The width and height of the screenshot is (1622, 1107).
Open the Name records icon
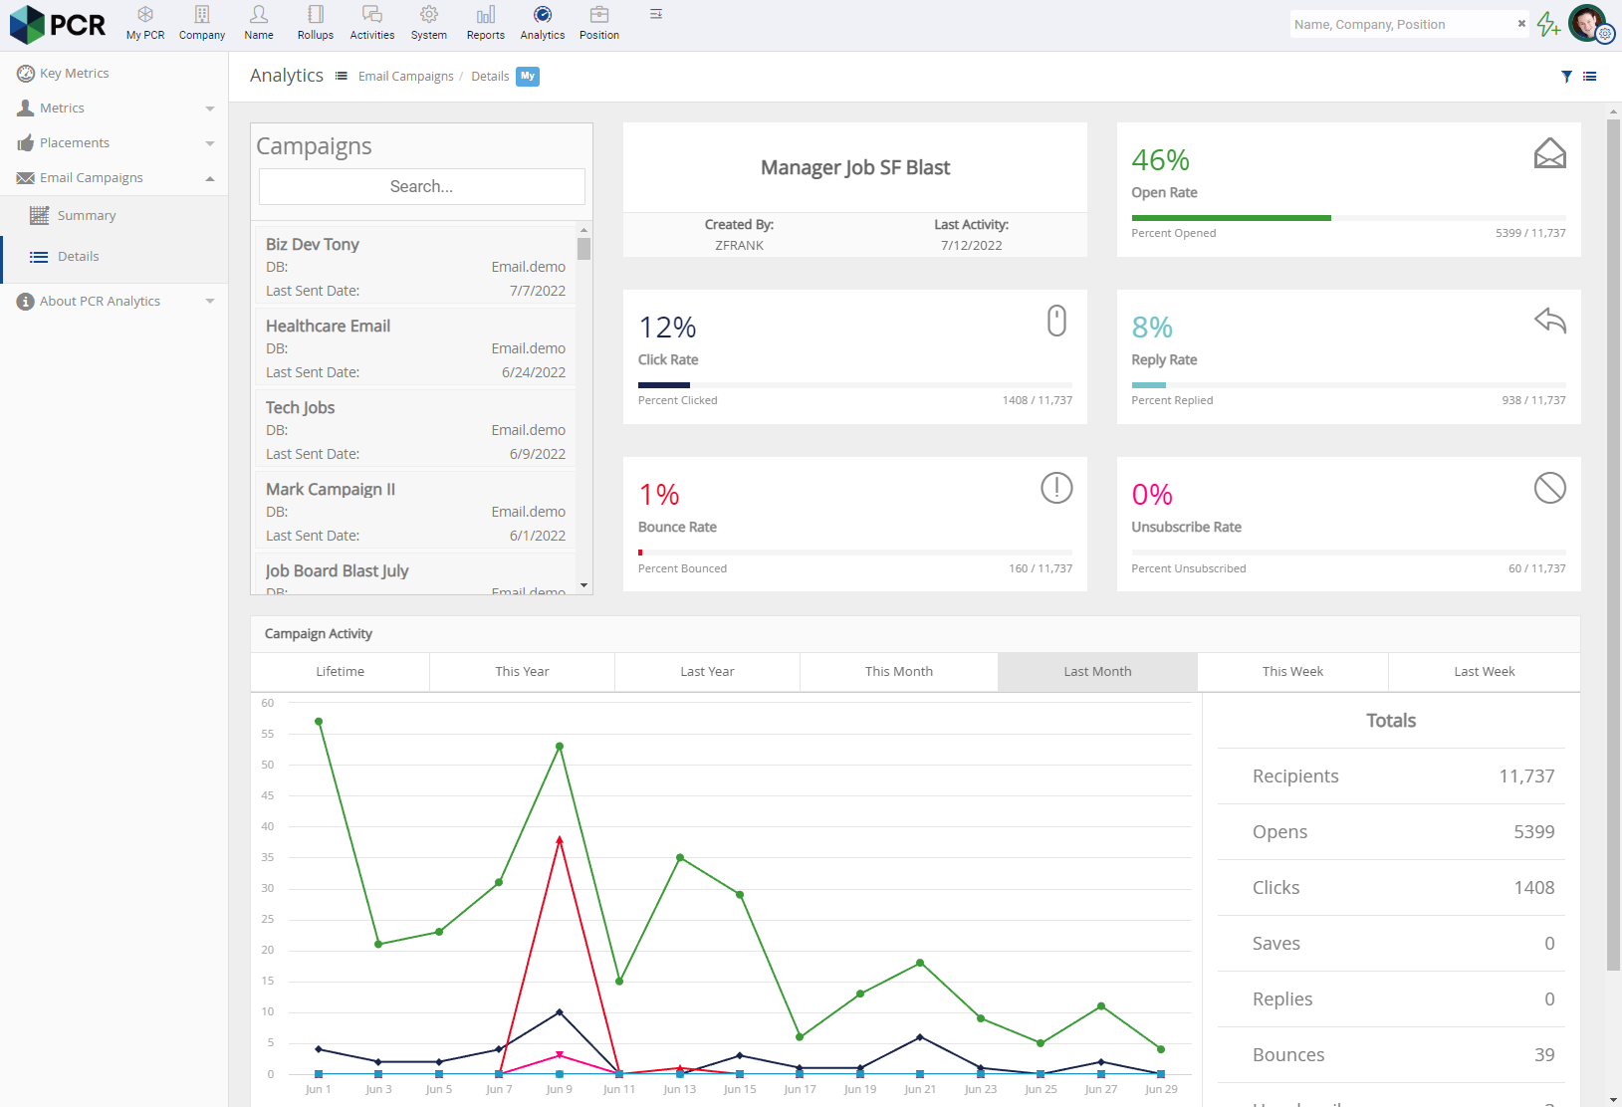coord(259,23)
